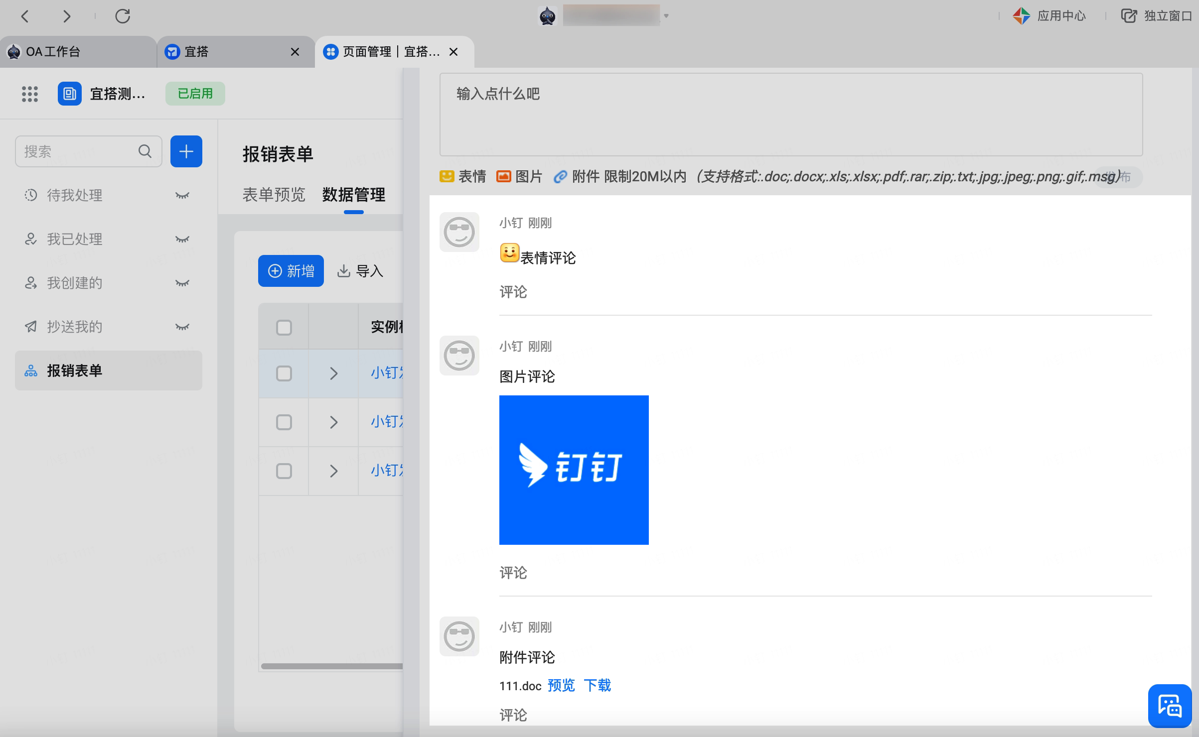Open the floating chat assistant icon
Viewport: 1199px width, 737px height.
tap(1169, 706)
